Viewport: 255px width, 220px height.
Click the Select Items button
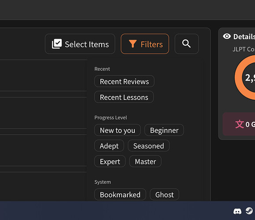(x=80, y=44)
